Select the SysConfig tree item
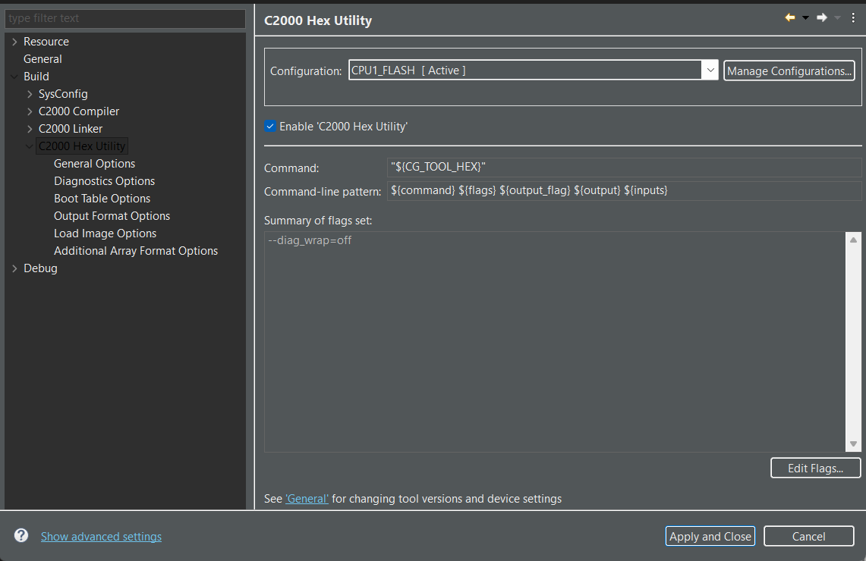 tap(63, 94)
